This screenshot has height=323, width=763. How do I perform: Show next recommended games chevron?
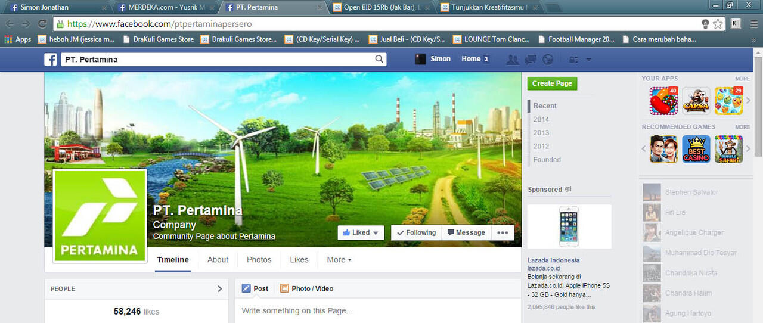coord(749,149)
